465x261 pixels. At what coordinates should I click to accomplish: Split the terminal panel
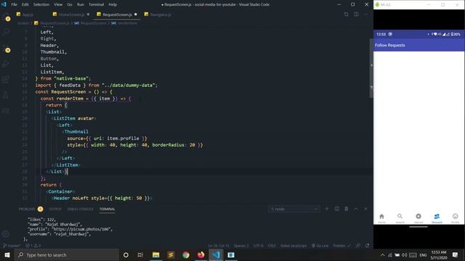coord(337,209)
